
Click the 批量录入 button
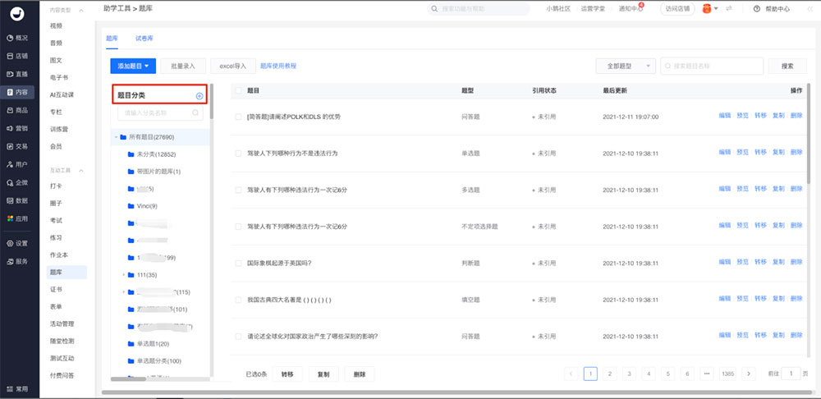(183, 66)
